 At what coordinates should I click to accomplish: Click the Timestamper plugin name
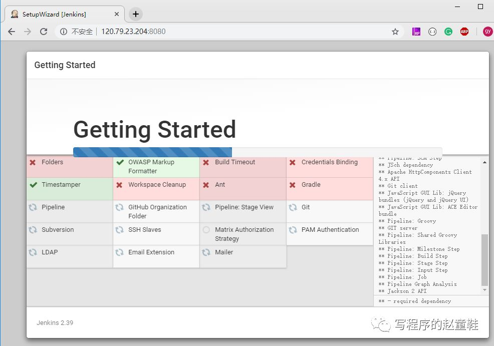61,185
